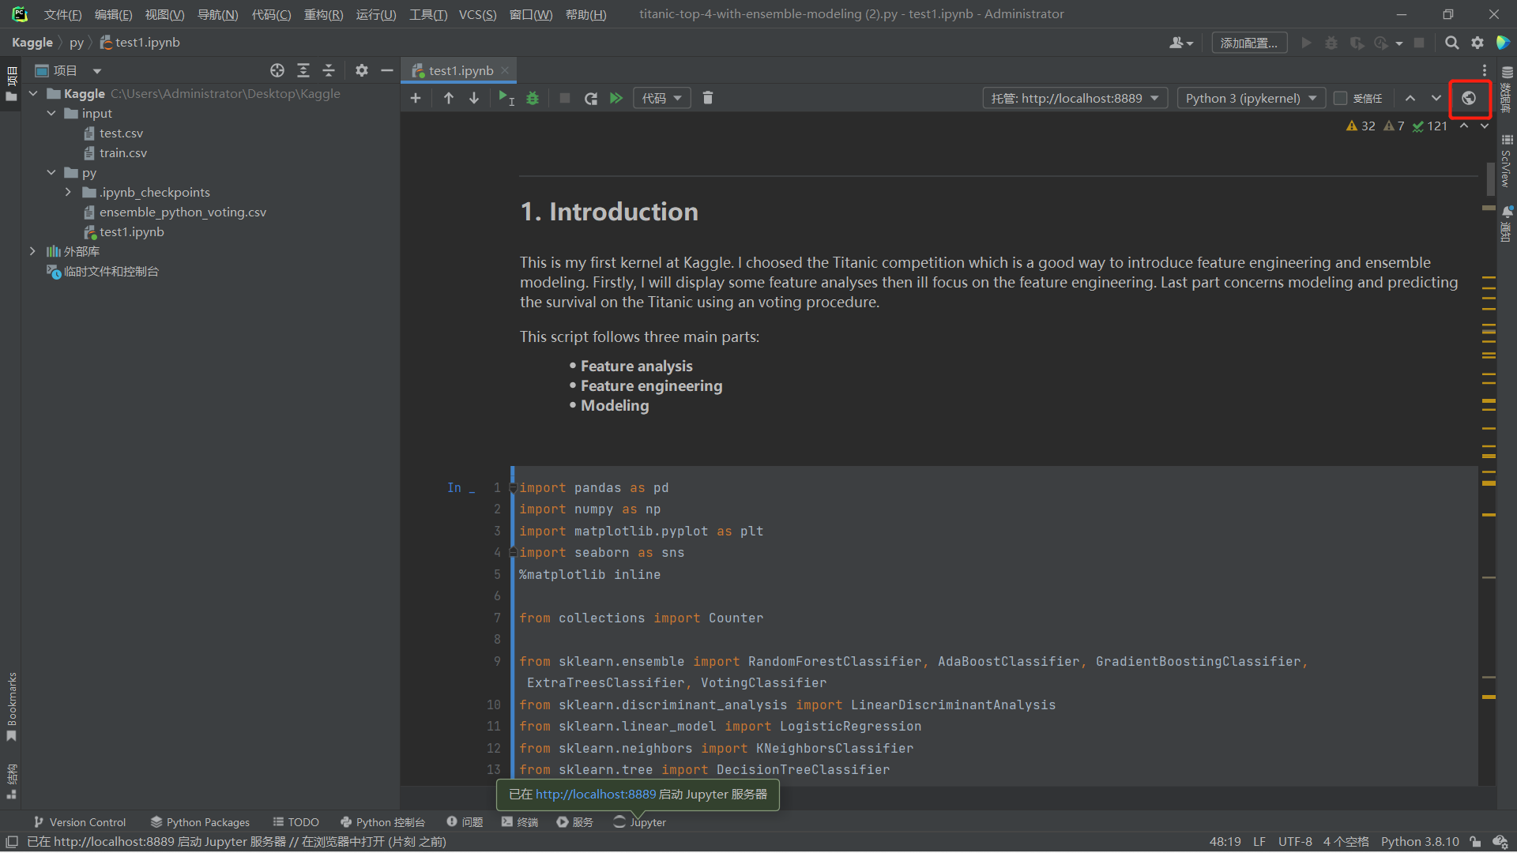The image size is (1517, 853).
Task: Go to previous highlighted error
Action: (1464, 126)
